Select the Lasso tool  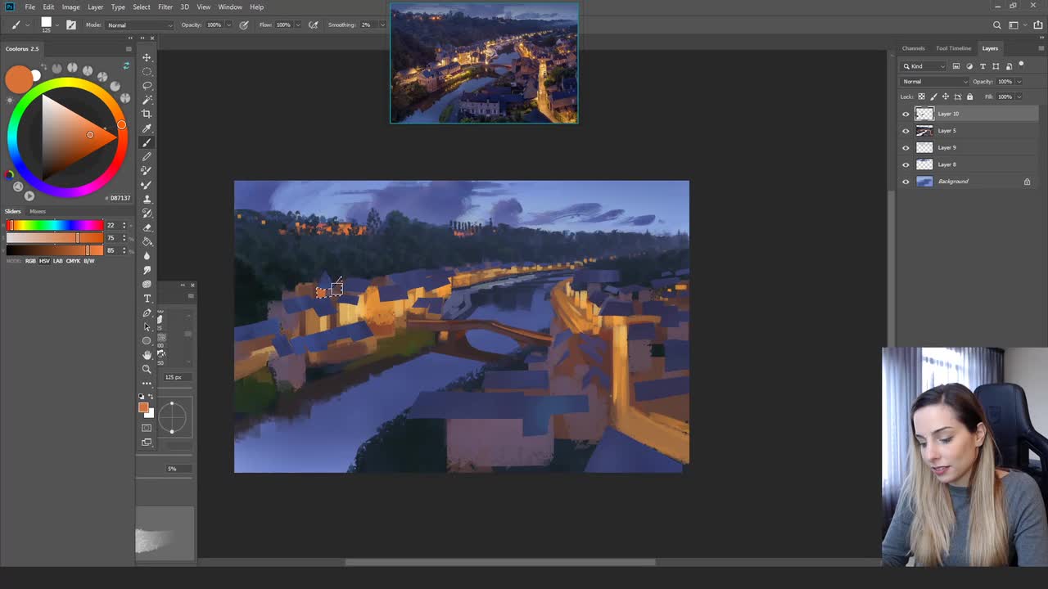click(x=147, y=85)
